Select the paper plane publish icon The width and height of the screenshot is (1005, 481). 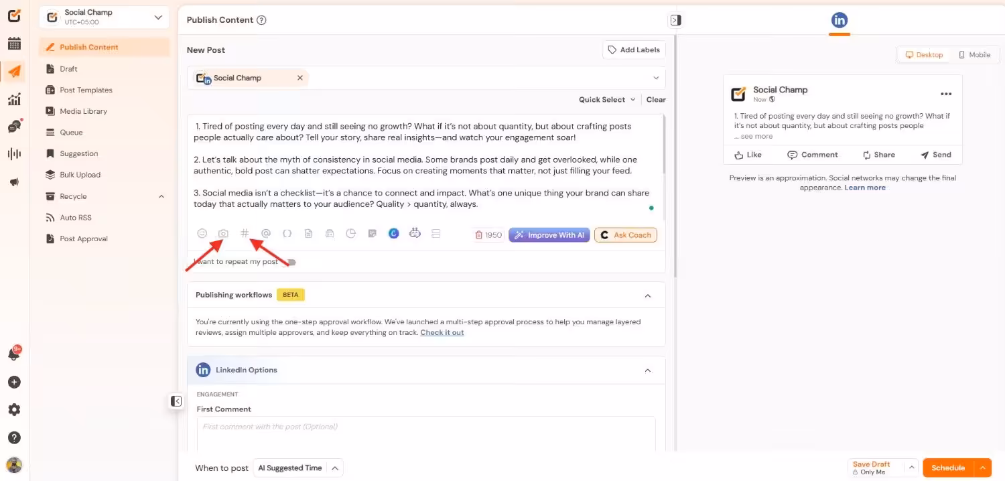[14, 72]
